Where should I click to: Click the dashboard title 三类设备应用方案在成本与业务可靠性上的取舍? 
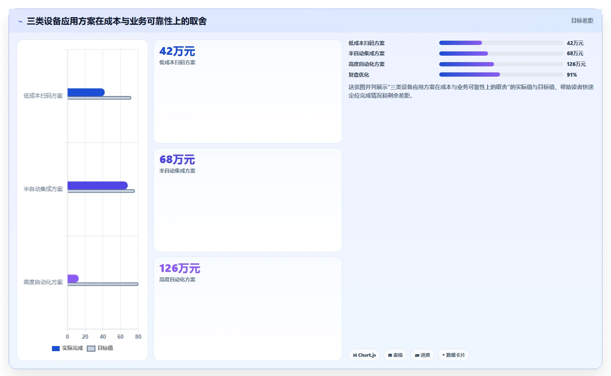[117, 21]
